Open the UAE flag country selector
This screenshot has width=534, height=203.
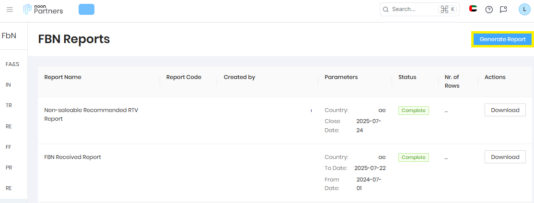click(x=473, y=9)
